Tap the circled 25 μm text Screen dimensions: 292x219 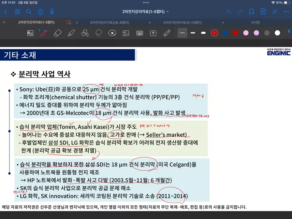(91, 89)
